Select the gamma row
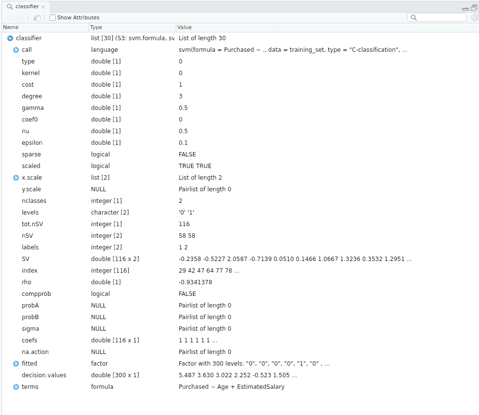This screenshot has height=415, width=479. click(240, 108)
